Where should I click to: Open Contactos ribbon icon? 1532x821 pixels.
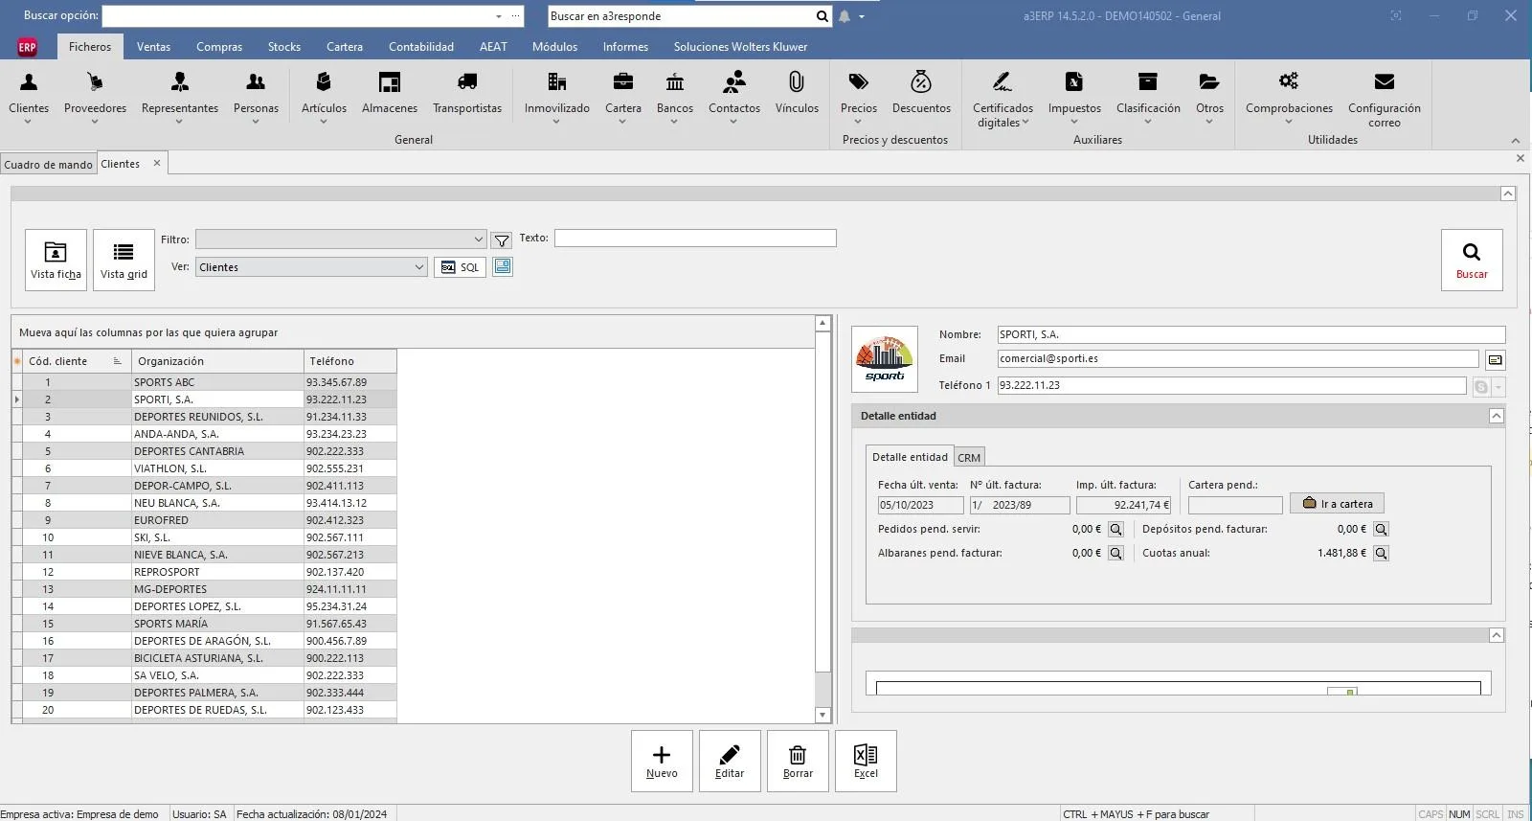click(734, 95)
